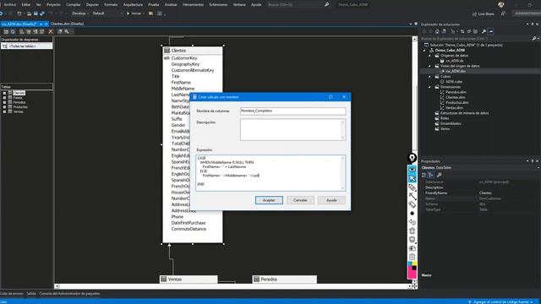The width and height of the screenshot is (541, 304).
Task: Expand the Fases node in Tablas list
Action: (x=4, y=98)
